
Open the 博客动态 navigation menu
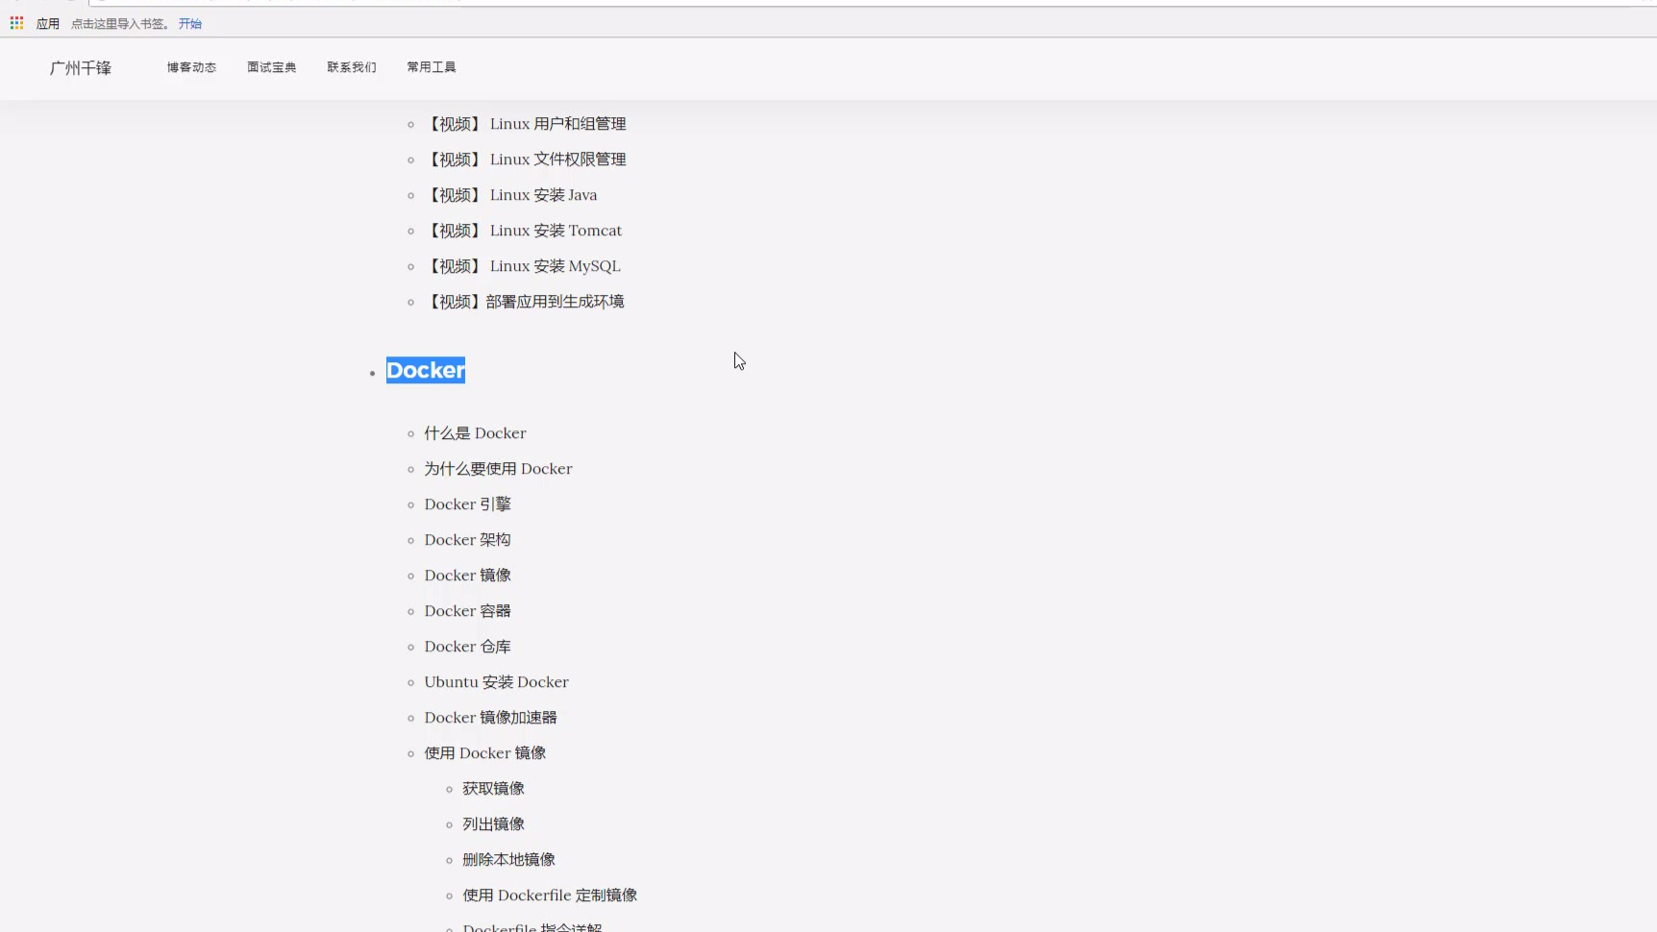(191, 67)
